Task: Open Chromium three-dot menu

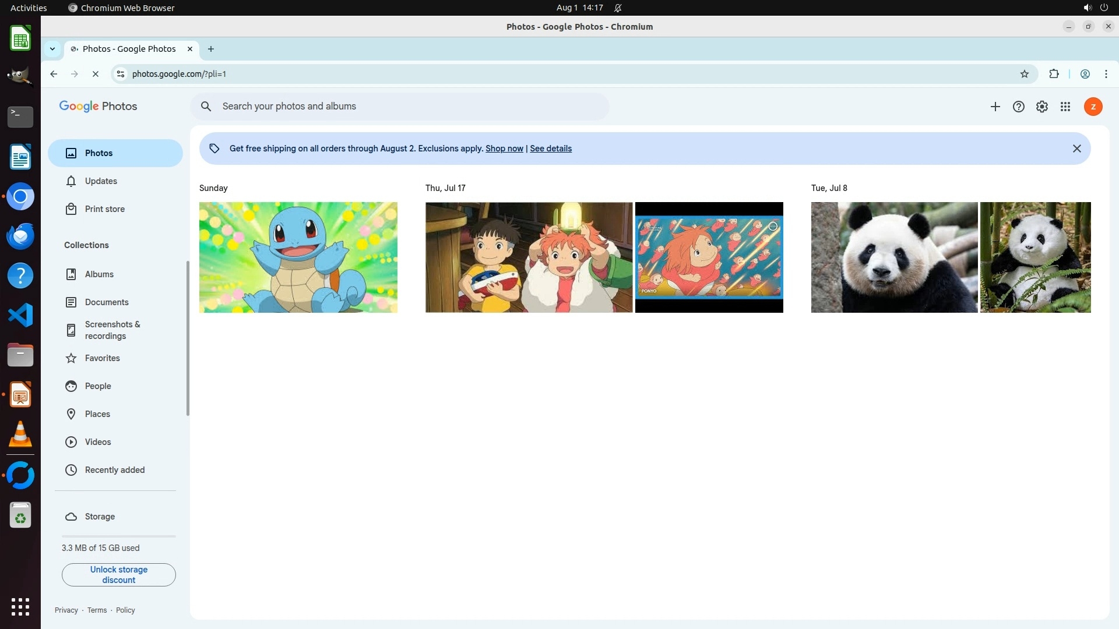Action: pos(1106,74)
